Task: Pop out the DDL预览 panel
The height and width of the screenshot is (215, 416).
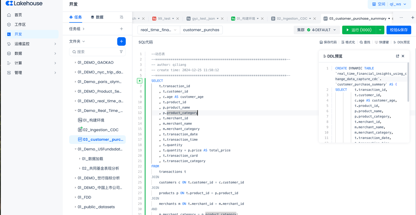Action: point(397,56)
